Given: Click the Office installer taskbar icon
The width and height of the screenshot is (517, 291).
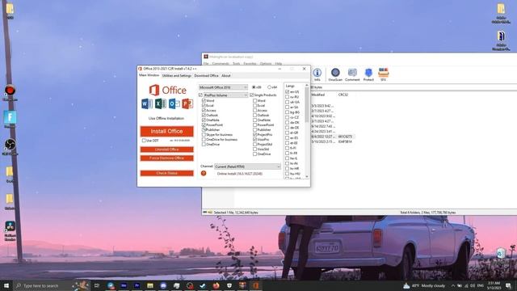Looking at the screenshot, I should click(x=255, y=285).
